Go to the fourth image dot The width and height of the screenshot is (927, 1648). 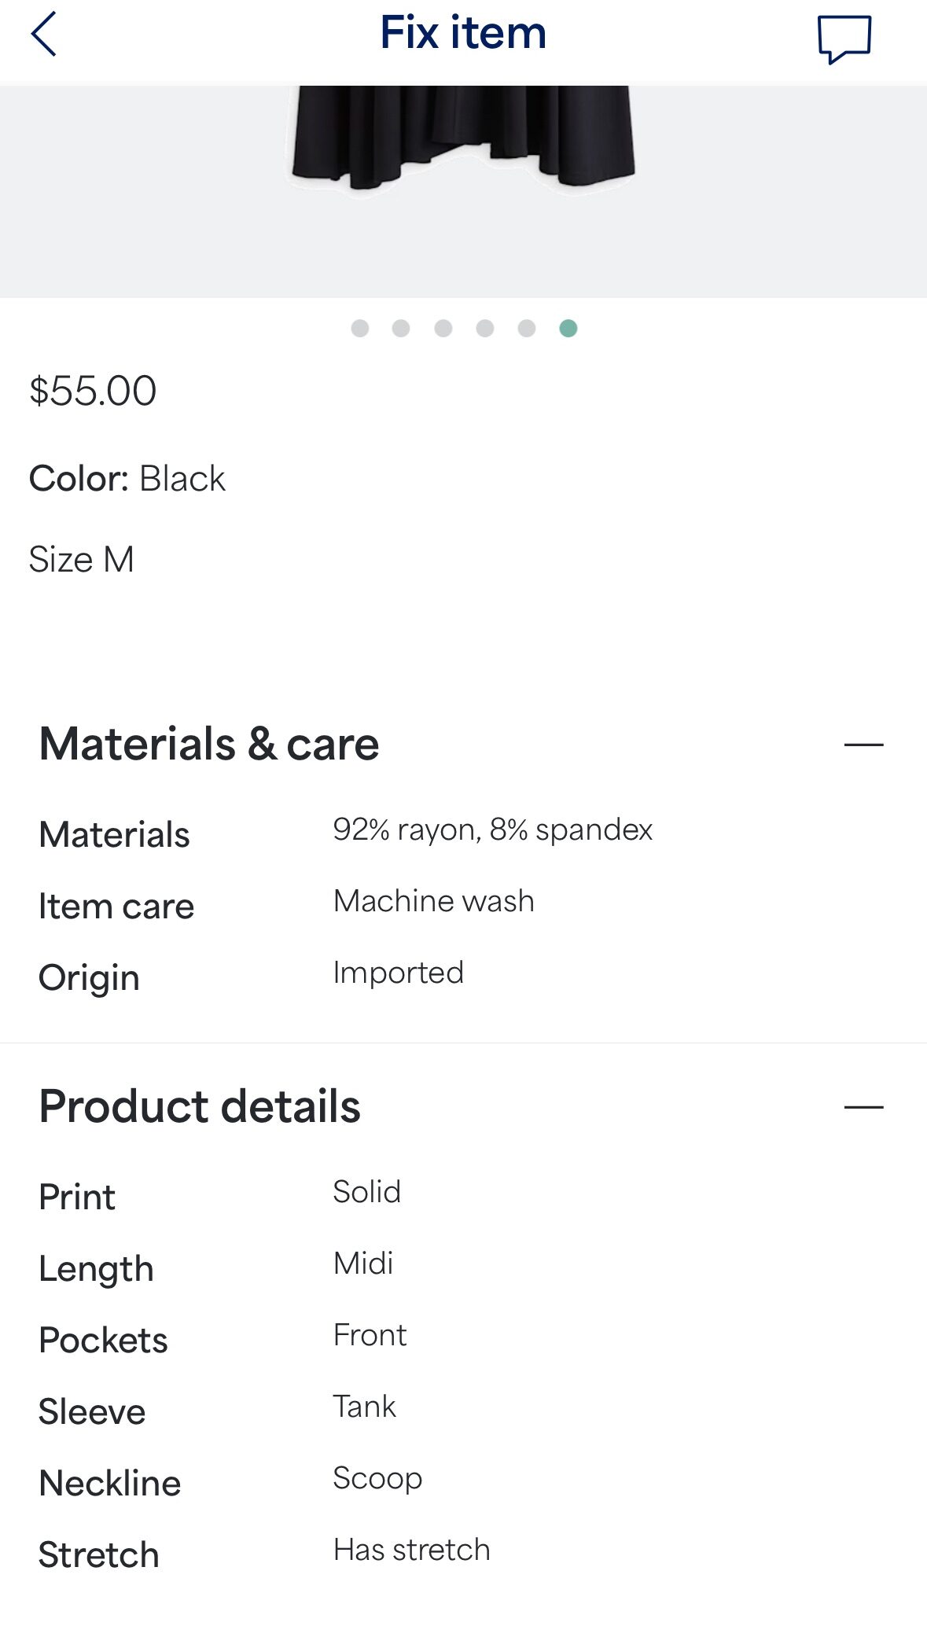(485, 328)
